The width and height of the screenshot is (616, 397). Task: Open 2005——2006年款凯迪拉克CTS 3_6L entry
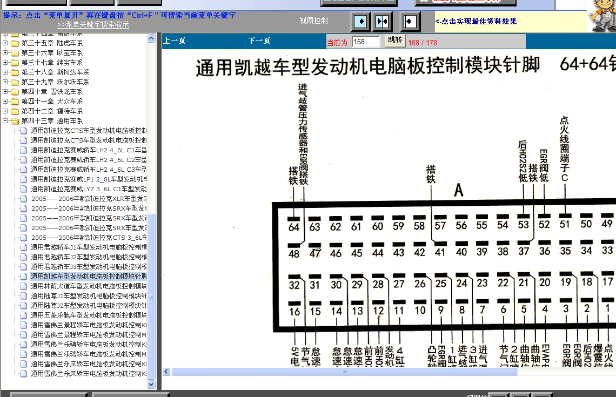coord(89,238)
